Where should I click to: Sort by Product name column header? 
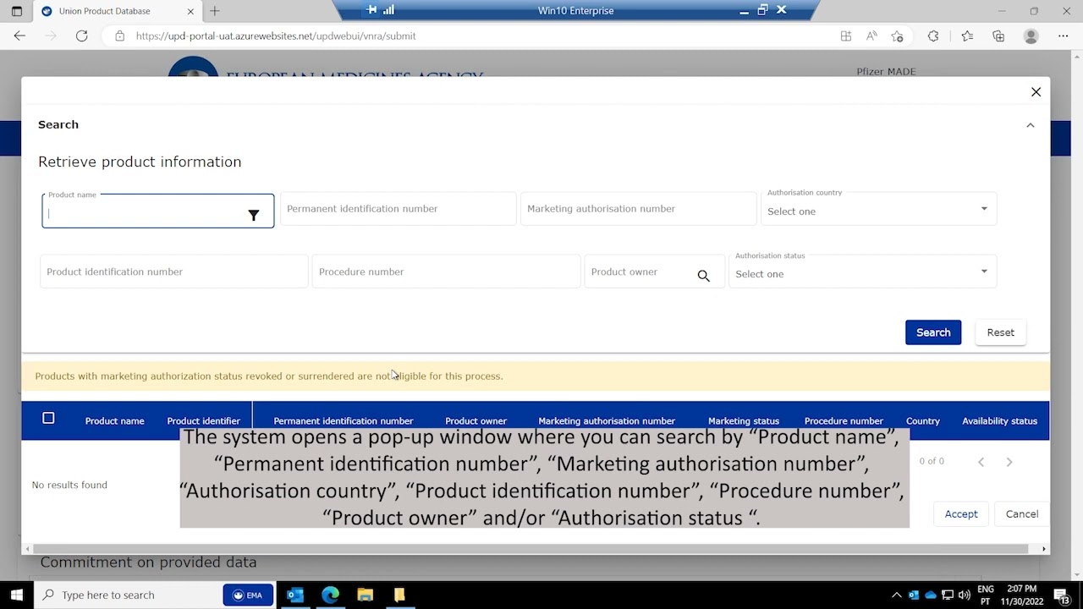pos(114,420)
